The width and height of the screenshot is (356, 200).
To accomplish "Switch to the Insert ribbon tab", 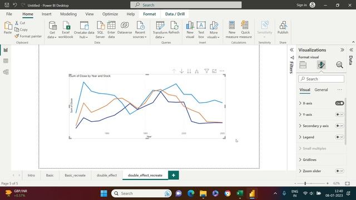I will click(x=46, y=14).
